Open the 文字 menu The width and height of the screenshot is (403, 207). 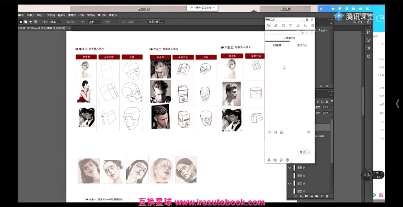coord(51,15)
